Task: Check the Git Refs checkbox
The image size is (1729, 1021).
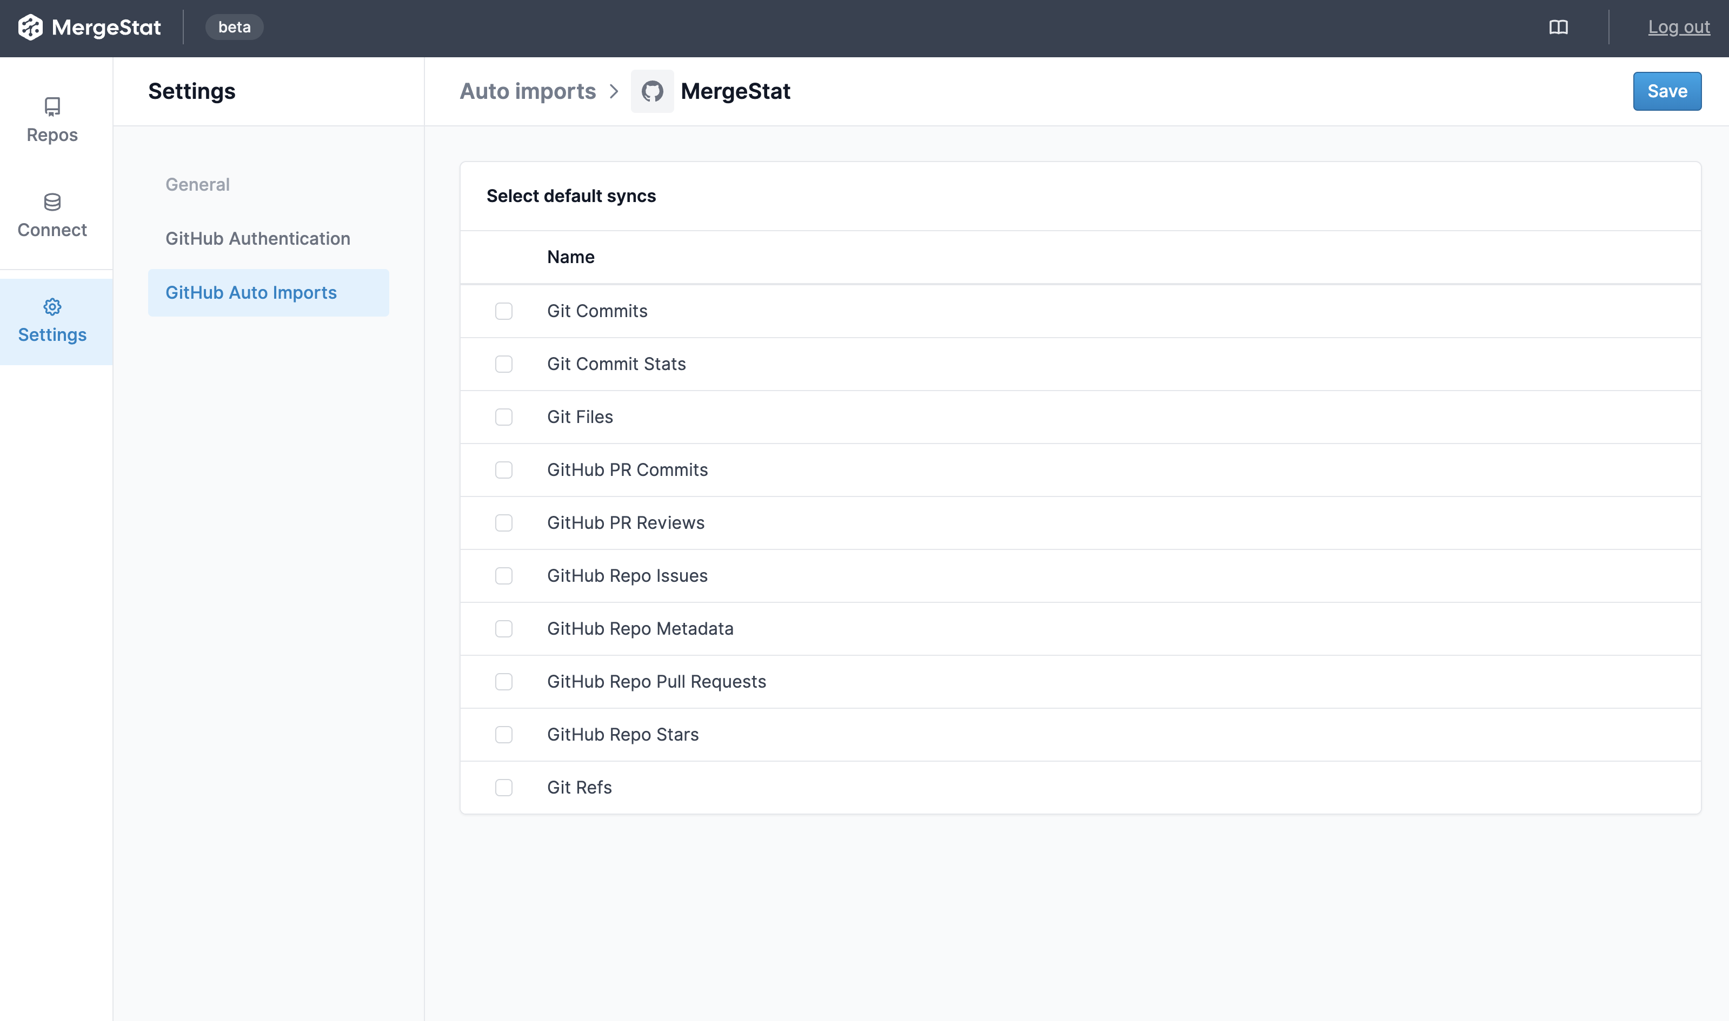Action: coord(503,788)
